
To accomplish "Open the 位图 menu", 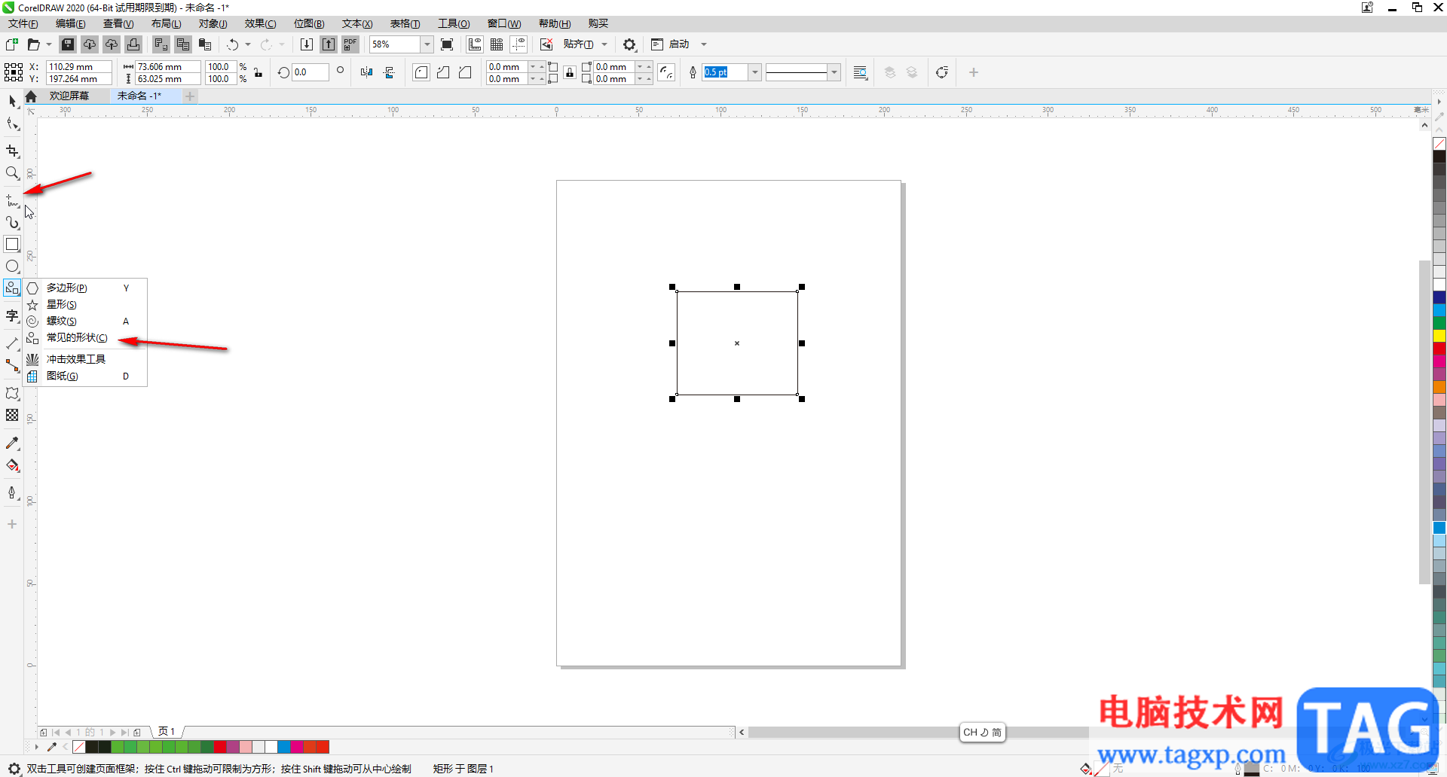I will (x=309, y=23).
